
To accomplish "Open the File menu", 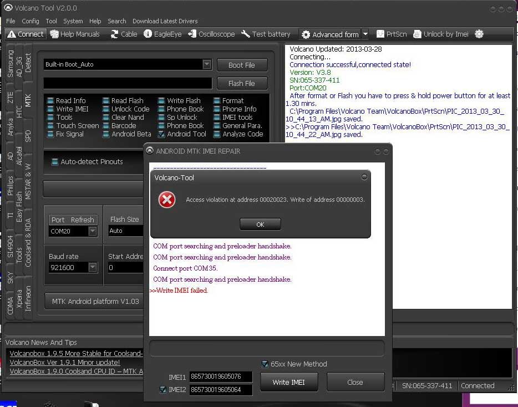I will [11, 21].
